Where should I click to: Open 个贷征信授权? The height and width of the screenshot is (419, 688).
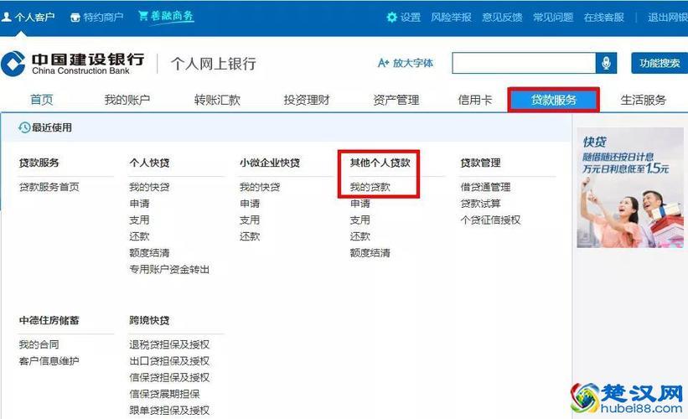coord(490,220)
